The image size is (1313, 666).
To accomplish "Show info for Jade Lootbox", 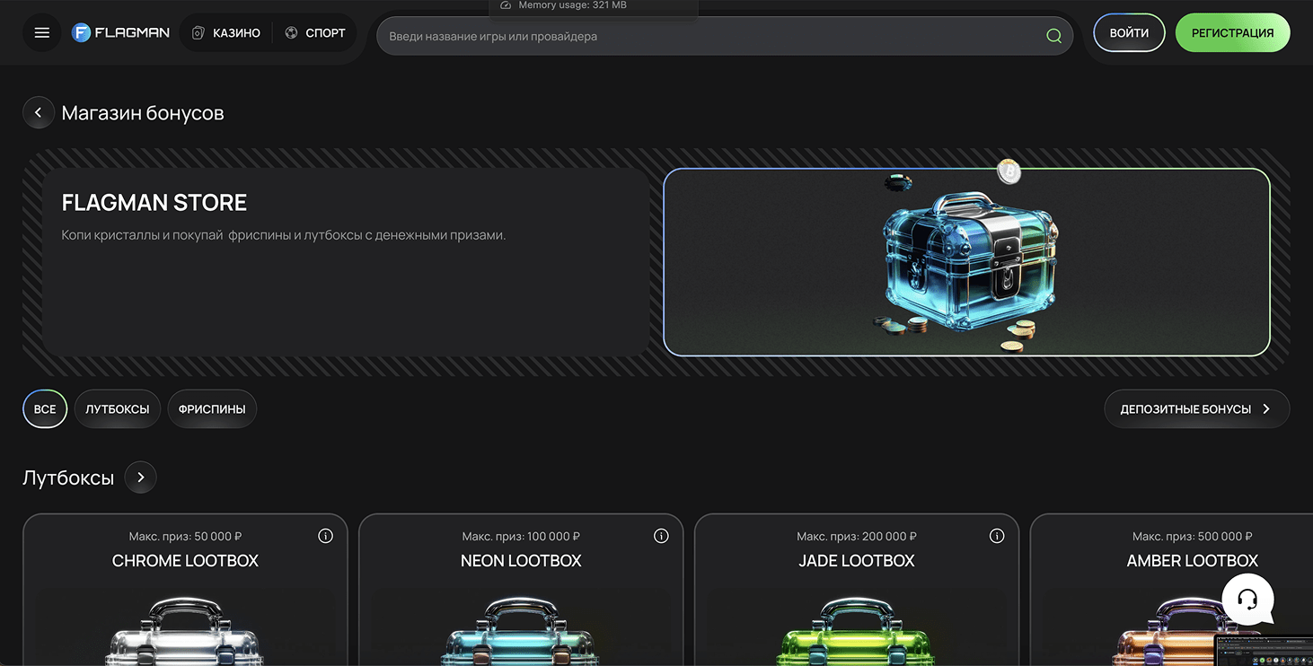I will pyautogui.click(x=996, y=536).
